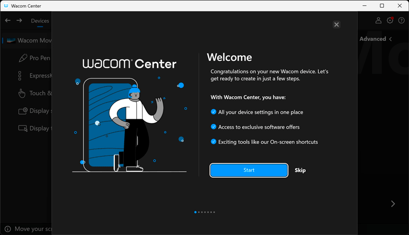Click the Wacom Center logo in the title bar
This screenshot has height=235, width=409.
pyautogui.click(x=6, y=6)
